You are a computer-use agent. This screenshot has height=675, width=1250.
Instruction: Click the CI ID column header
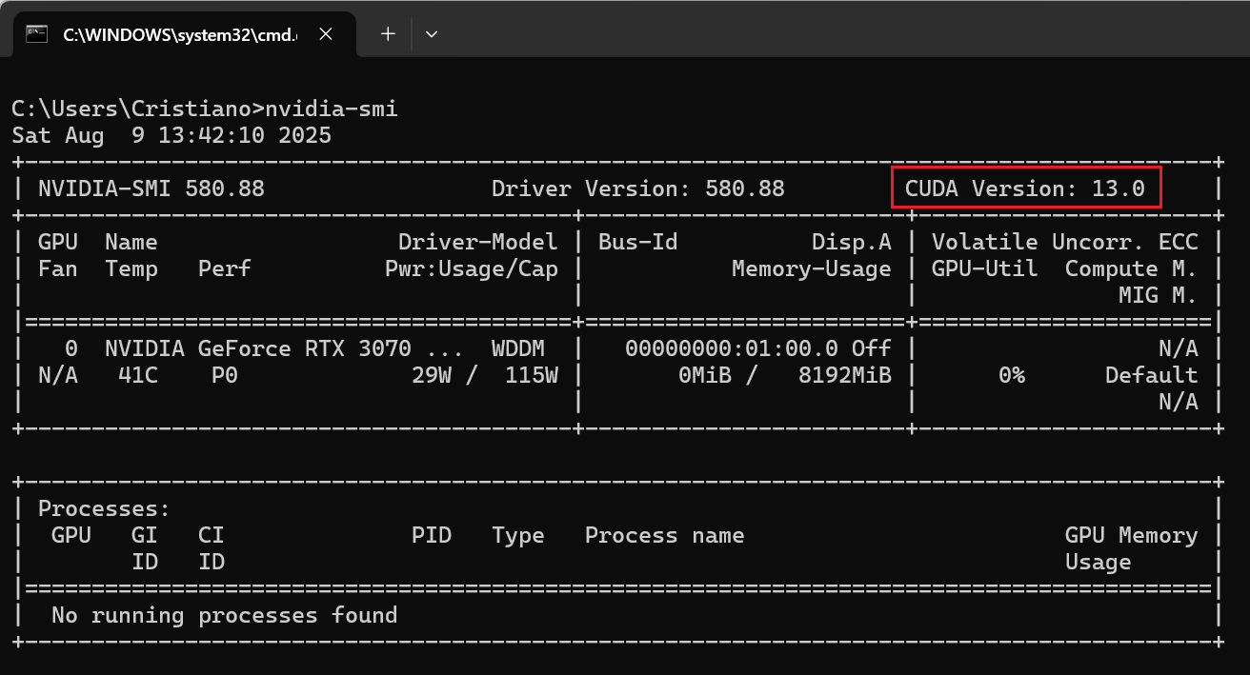(x=212, y=548)
